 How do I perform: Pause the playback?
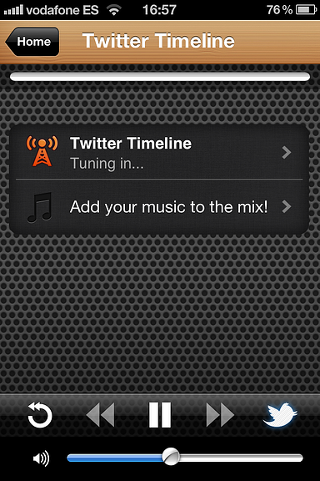click(x=159, y=415)
